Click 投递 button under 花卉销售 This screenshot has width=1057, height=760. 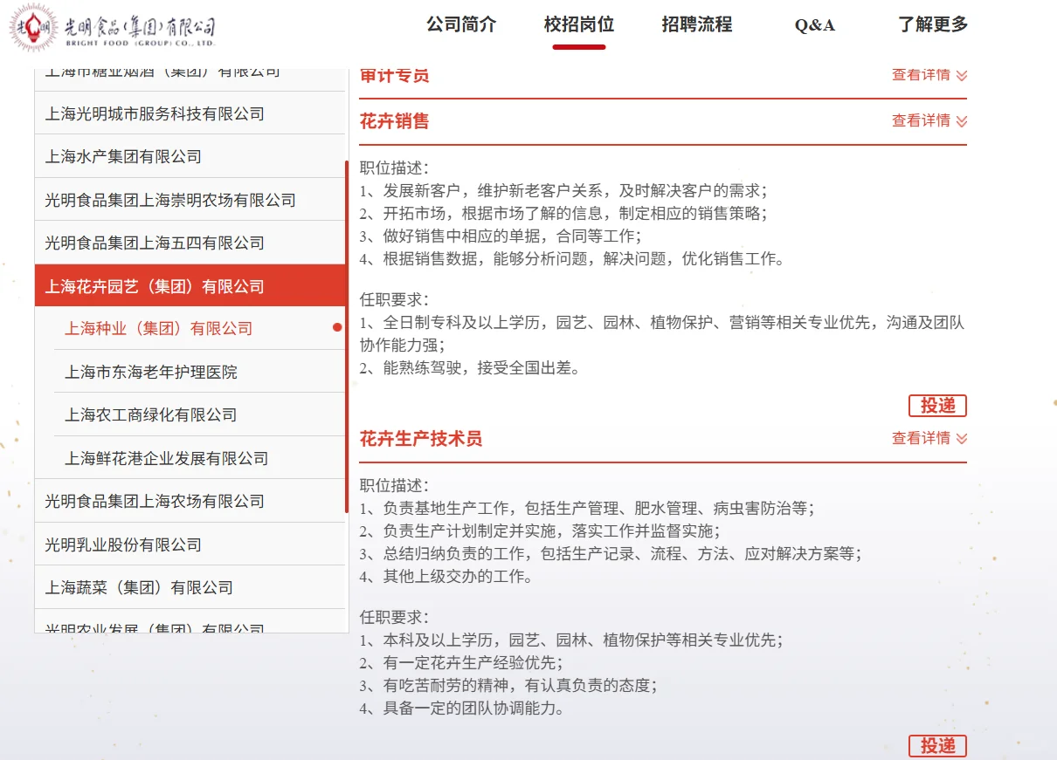936,405
